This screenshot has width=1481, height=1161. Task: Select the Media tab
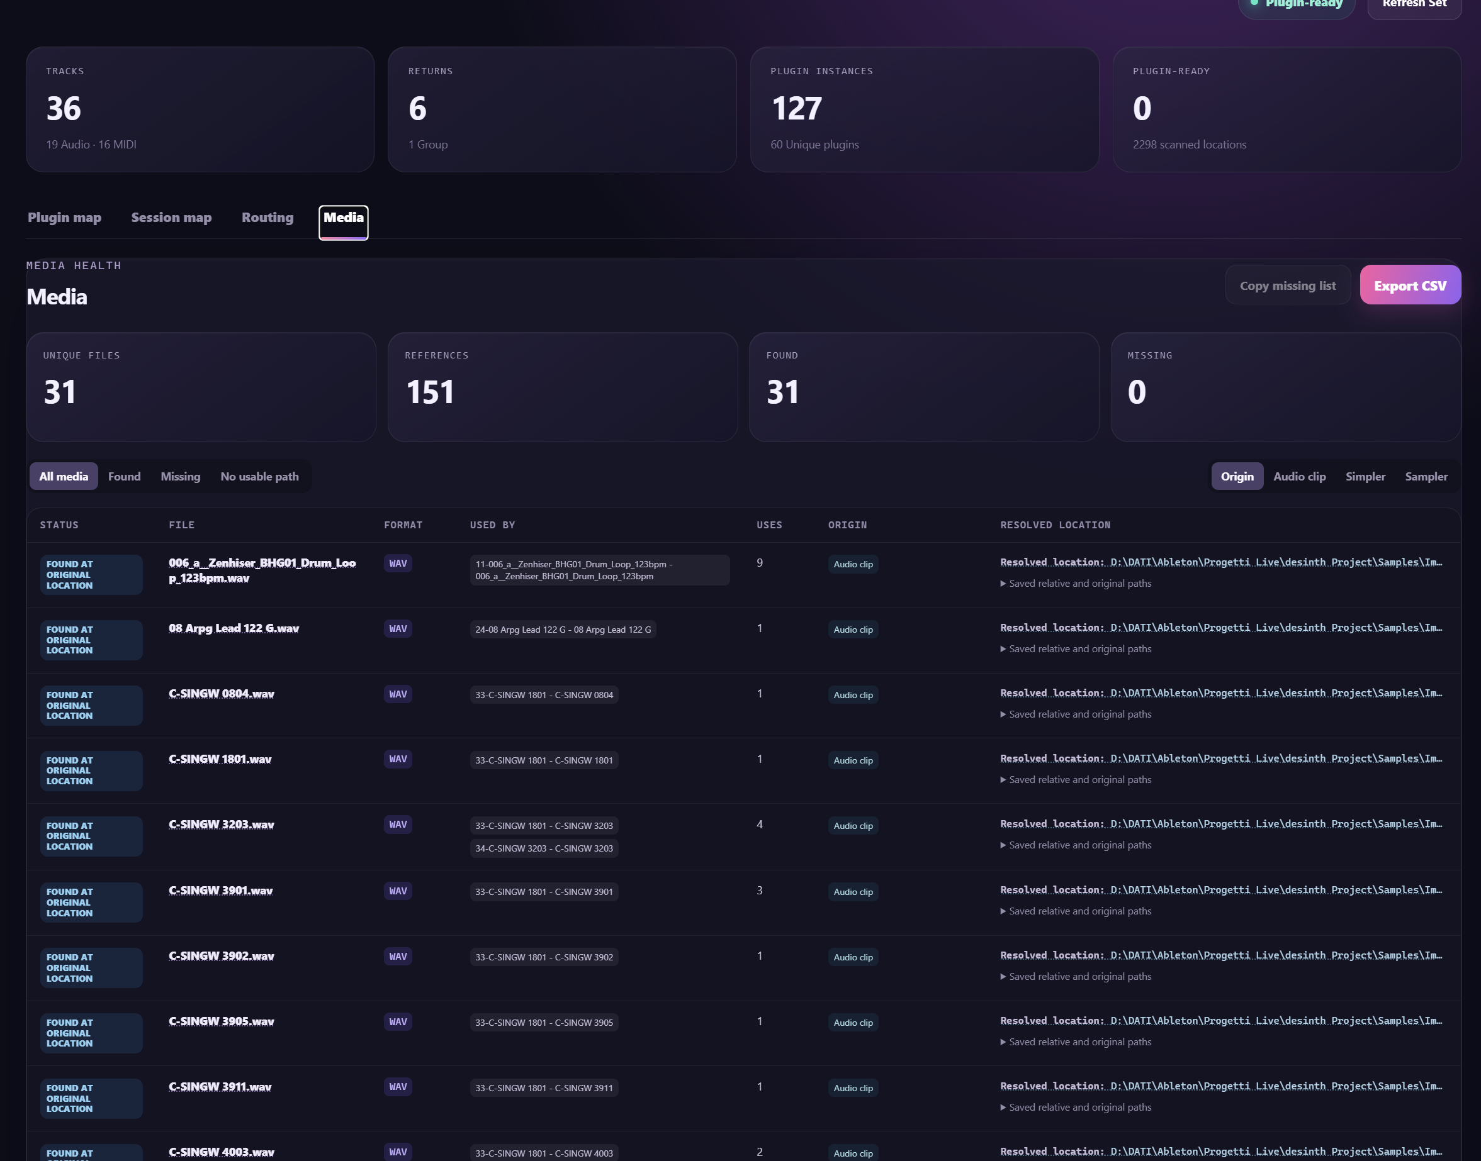[344, 222]
